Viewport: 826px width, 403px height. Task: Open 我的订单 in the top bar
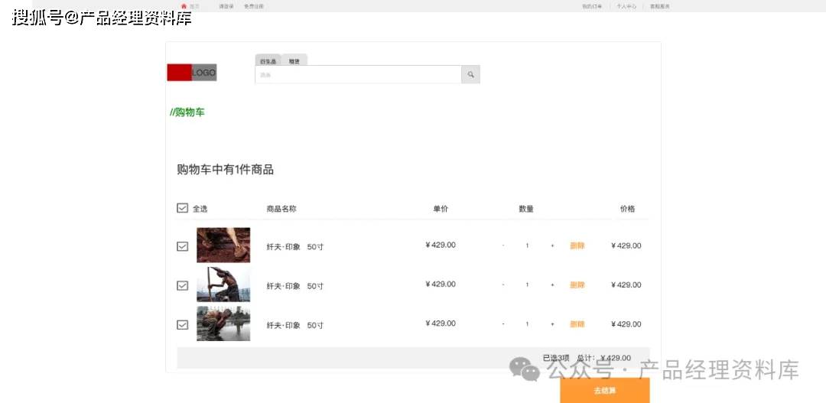point(591,6)
